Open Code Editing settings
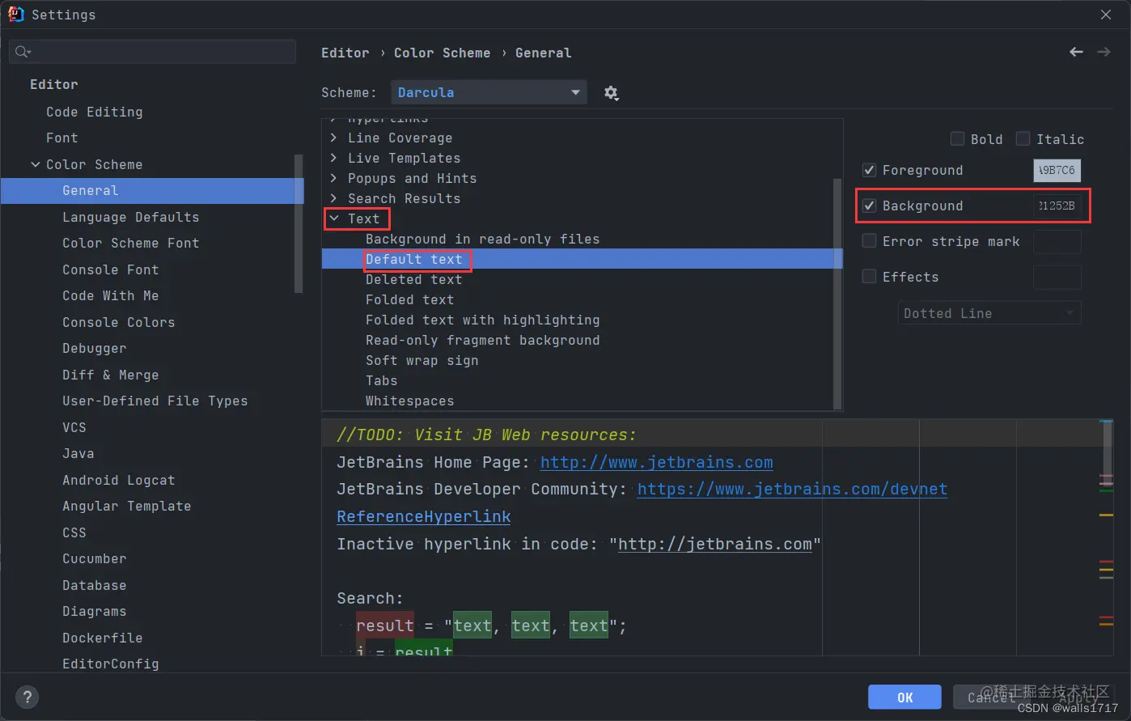The width and height of the screenshot is (1131, 721). [94, 112]
